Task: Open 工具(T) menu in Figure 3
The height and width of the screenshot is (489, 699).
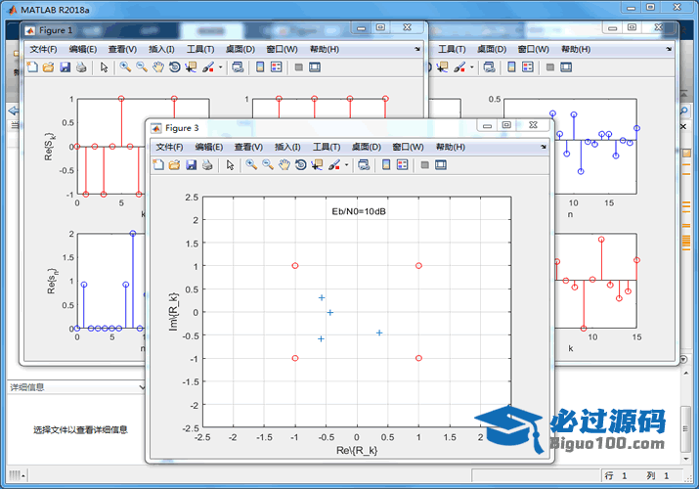Action: point(327,147)
